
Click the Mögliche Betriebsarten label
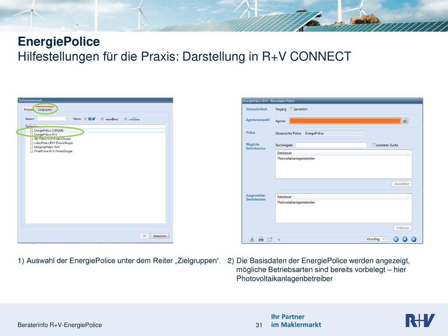[255, 147]
